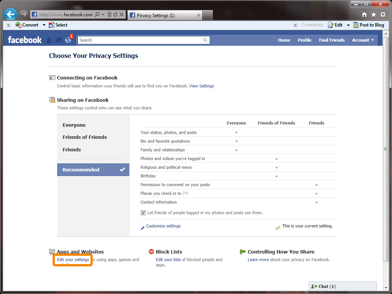Image resolution: width=392 pixels, height=294 pixels.
Task: Click the Customize settings link
Action: pos(163,226)
